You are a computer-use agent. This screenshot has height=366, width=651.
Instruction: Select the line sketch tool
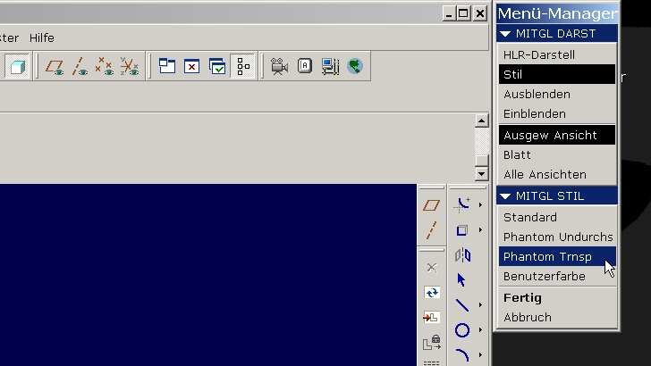(462, 305)
